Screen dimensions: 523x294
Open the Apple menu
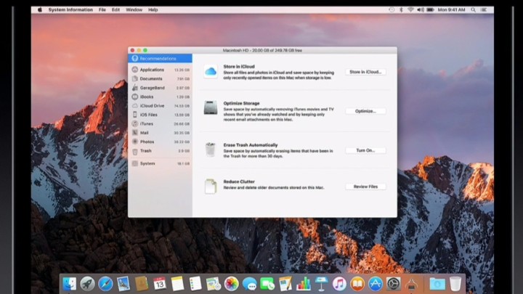click(40, 9)
